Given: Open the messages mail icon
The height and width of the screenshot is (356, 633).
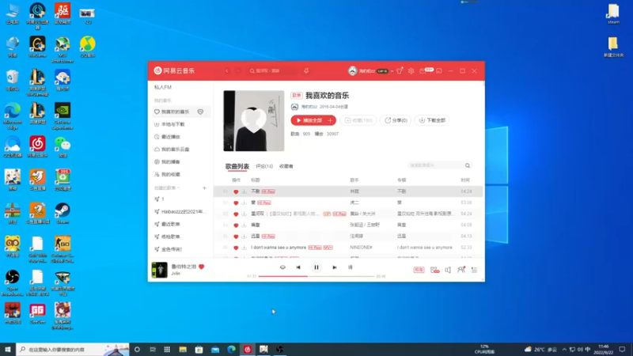Looking at the screenshot, I should click(x=423, y=70).
